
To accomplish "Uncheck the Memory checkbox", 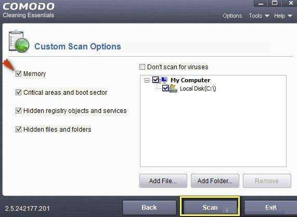I will [18, 73].
